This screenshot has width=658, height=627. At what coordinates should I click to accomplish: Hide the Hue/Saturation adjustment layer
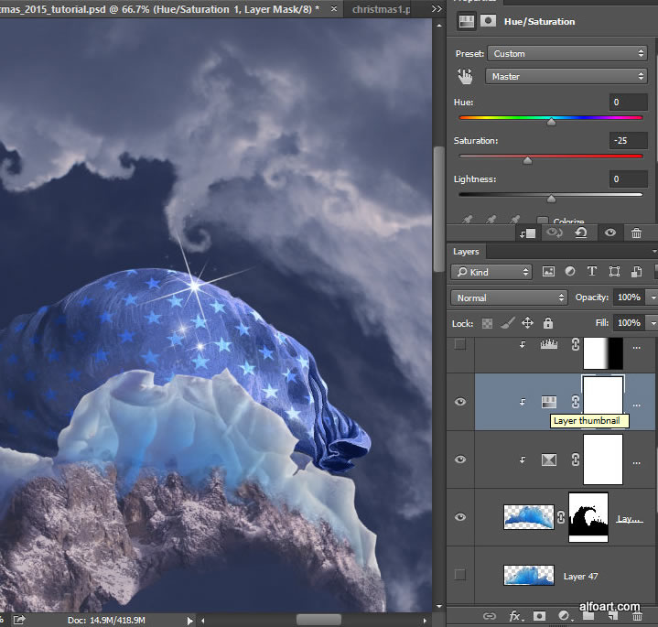point(460,402)
